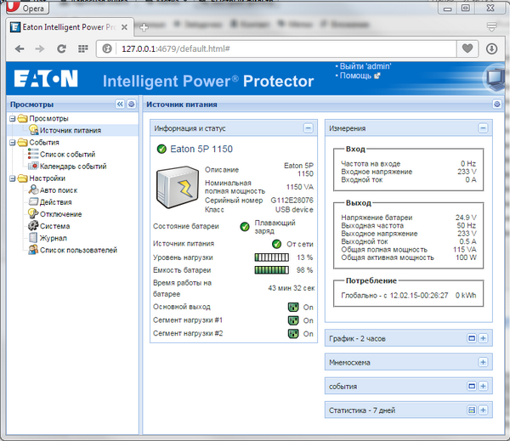510x441 pixels.
Task: Click the Уровень нагрузки load bar
Action: tap(272, 257)
